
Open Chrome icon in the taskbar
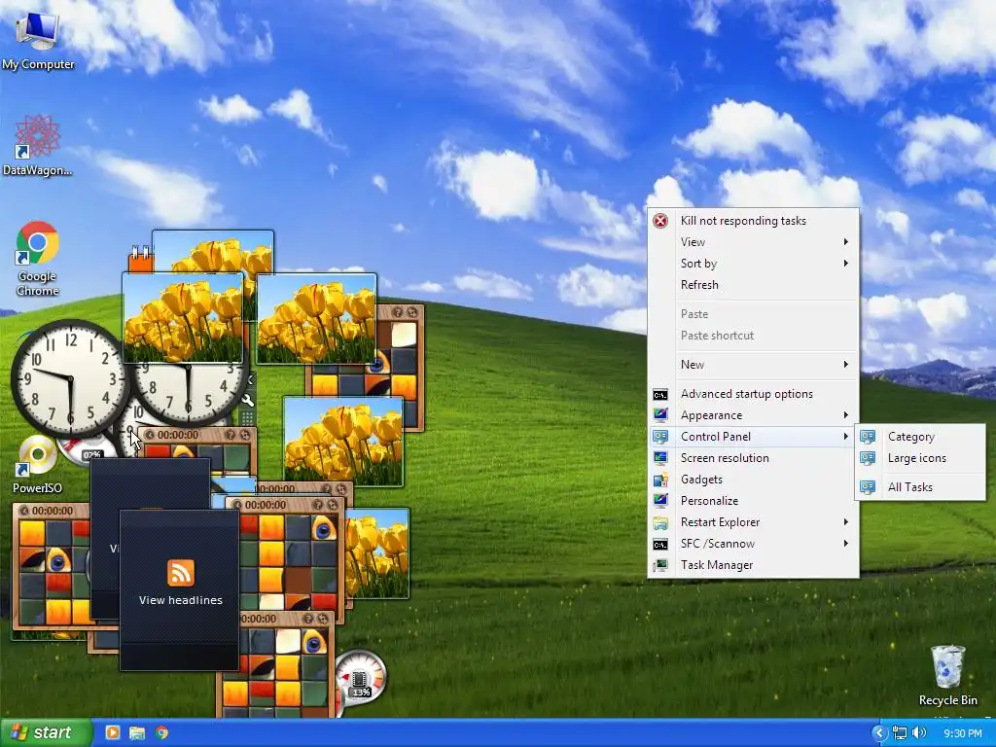[x=162, y=732]
